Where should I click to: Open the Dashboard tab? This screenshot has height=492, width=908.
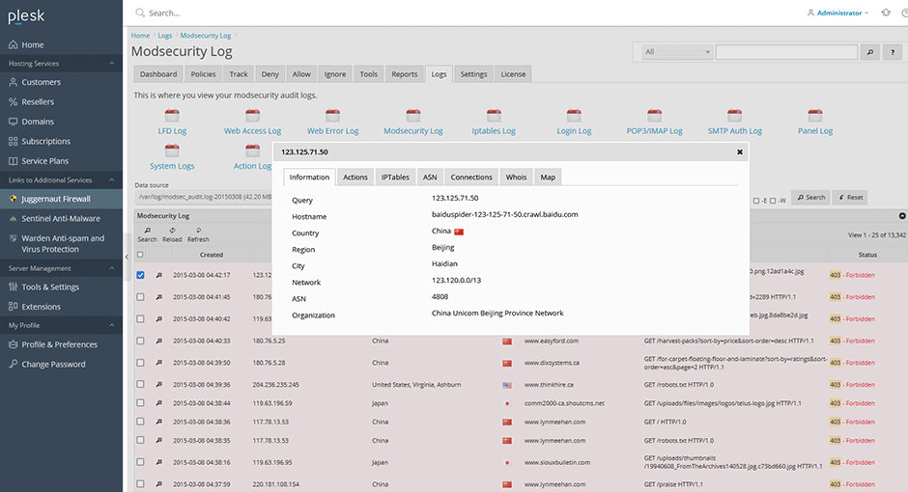(x=158, y=74)
